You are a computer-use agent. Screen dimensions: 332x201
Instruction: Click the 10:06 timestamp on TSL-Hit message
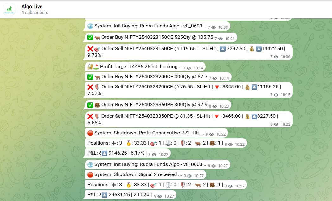click(285, 57)
